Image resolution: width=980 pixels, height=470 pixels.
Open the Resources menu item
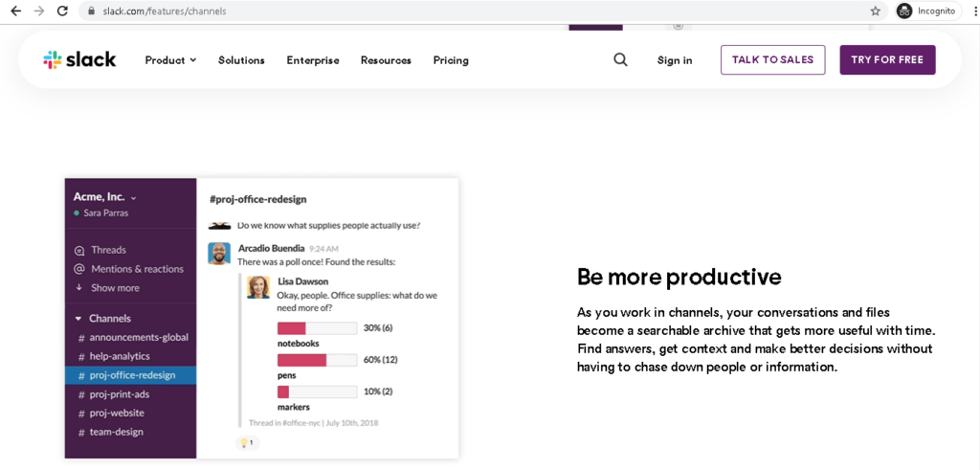click(386, 60)
